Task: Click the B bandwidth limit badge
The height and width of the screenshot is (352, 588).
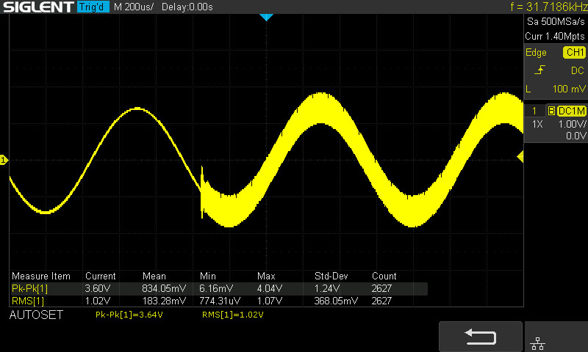Action: point(551,111)
